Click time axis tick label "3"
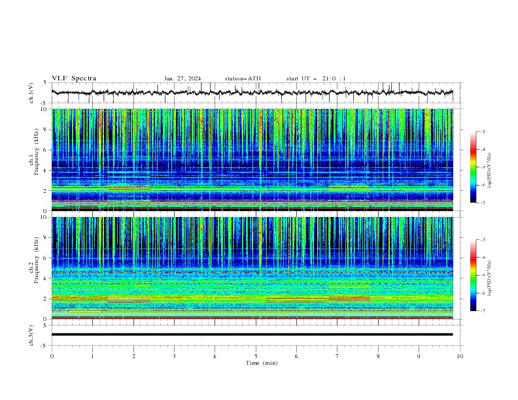Image resolution: width=518 pixels, height=400 pixels. pos(174,356)
